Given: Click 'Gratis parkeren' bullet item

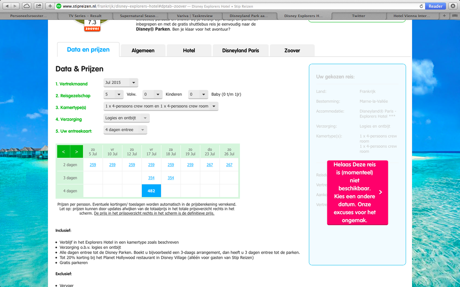Looking at the screenshot, I should tap(74, 263).
